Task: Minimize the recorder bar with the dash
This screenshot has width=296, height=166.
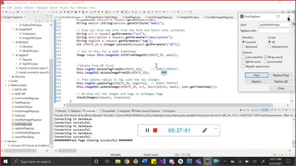Action: pyautogui.click(x=216, y=129)
